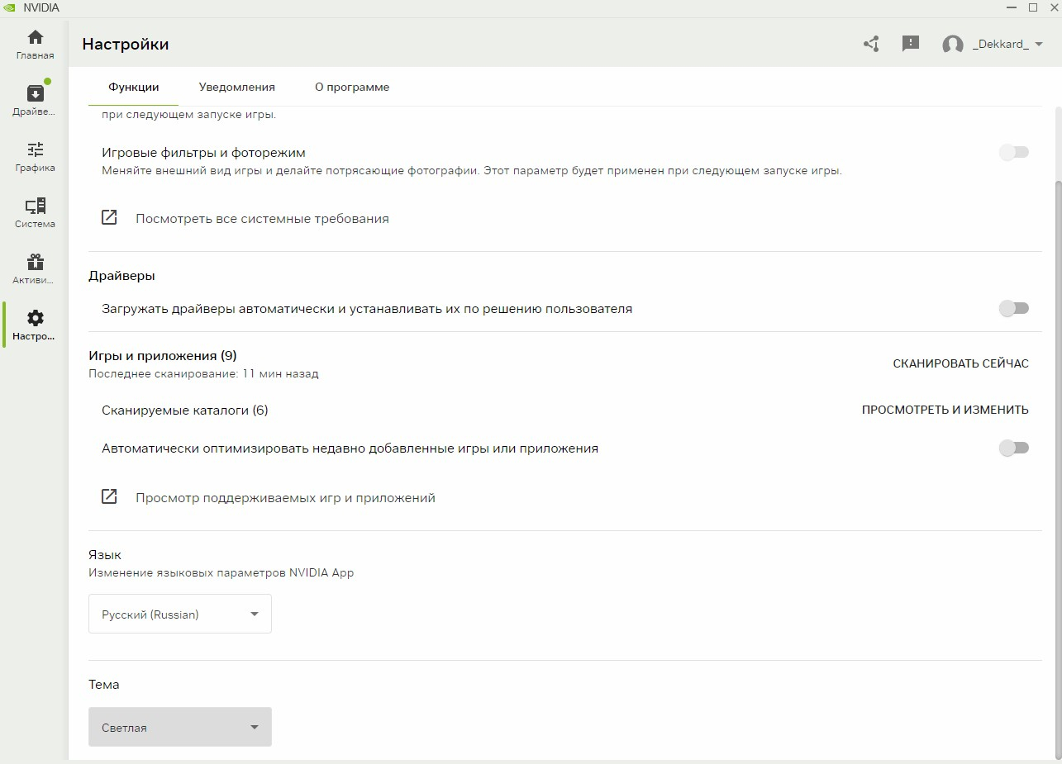This screenshot has height=764, width=1062.
Task: Click the user avatar icon next to _Dekkard_
Action: coord(953,45)
